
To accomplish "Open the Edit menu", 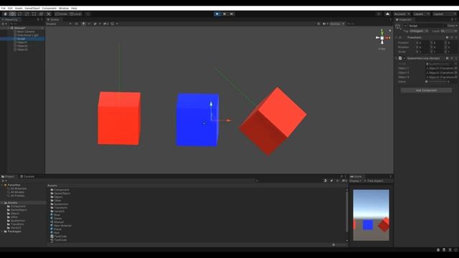I will (10, 8).
